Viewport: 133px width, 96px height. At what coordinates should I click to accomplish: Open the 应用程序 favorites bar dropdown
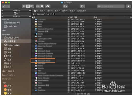pos(81,11)
